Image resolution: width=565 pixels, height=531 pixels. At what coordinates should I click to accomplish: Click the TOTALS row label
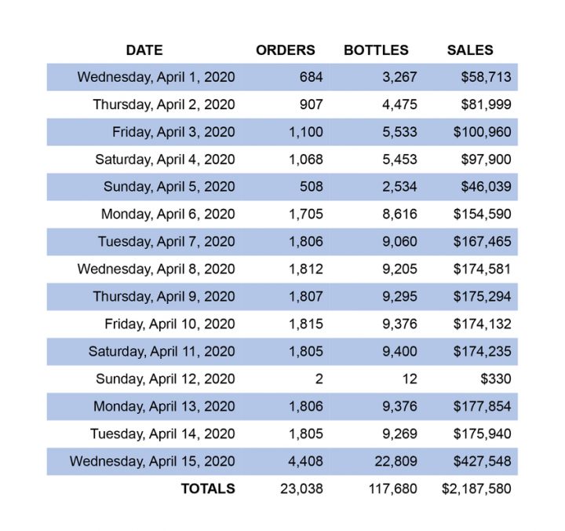[208, 489]
